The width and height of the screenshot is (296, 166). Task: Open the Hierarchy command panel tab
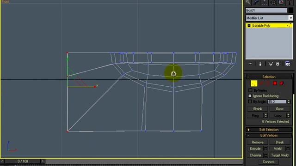click(265, 2)
